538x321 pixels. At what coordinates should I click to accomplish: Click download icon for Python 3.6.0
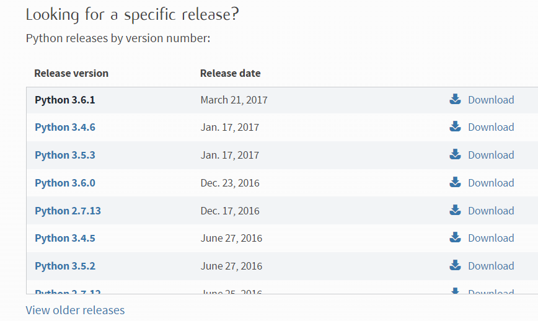tap(455, 182)
